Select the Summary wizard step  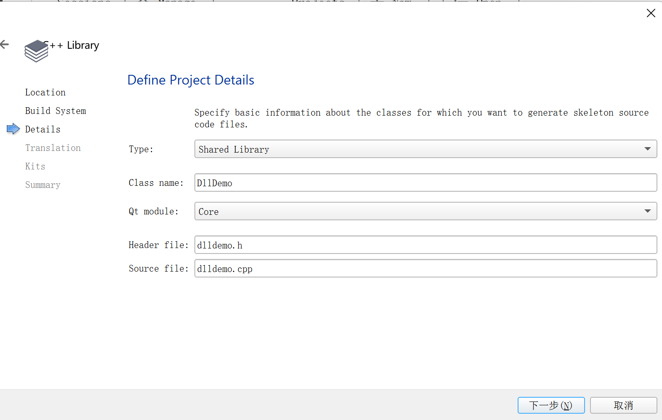(43, 185)
